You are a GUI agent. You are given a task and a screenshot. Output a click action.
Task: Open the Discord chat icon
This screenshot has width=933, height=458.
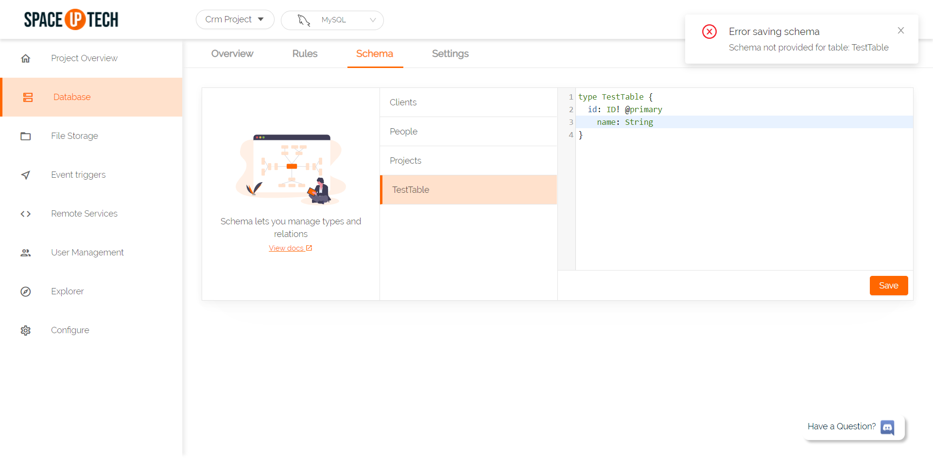tap(887, 428)
